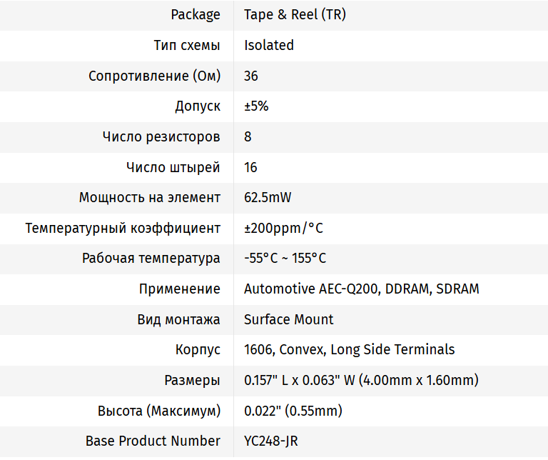Viewport: 548px width, 460px height.
Task: Click the Сопротивление (Ом) label
Action: point(154,76)
